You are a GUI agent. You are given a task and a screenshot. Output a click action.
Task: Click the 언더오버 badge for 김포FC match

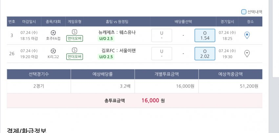(x=75, y=57)
